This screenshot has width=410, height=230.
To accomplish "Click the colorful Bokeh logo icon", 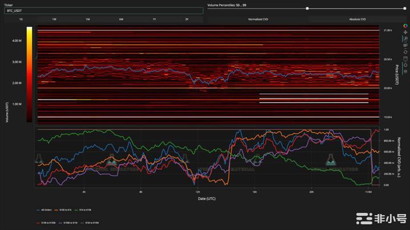I will coord(405,26).
